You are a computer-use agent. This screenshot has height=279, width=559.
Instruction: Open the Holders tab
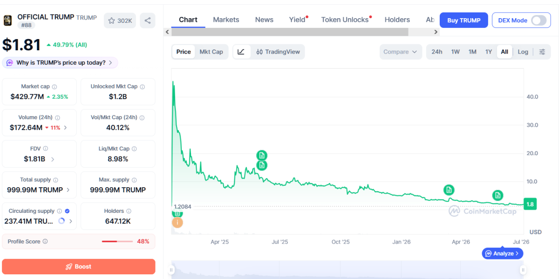coord(397,20)
